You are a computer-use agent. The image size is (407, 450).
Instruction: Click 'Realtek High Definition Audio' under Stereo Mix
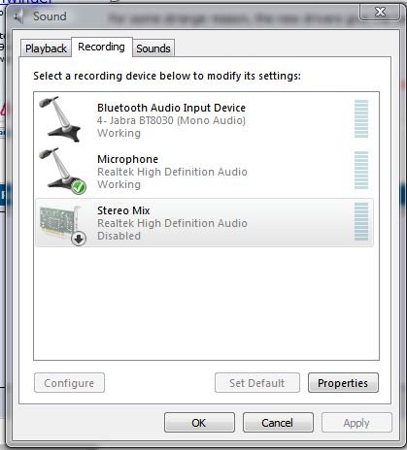pyautogui.click(x=172, y=223)
